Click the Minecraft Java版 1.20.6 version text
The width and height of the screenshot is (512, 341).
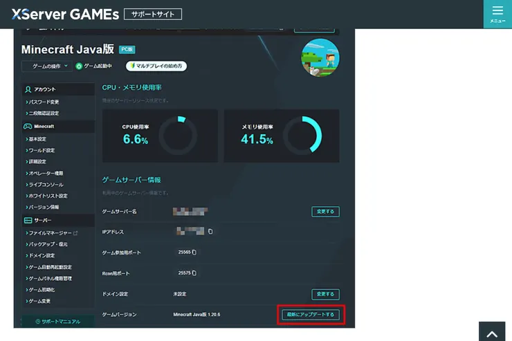[x=196, y=315]
